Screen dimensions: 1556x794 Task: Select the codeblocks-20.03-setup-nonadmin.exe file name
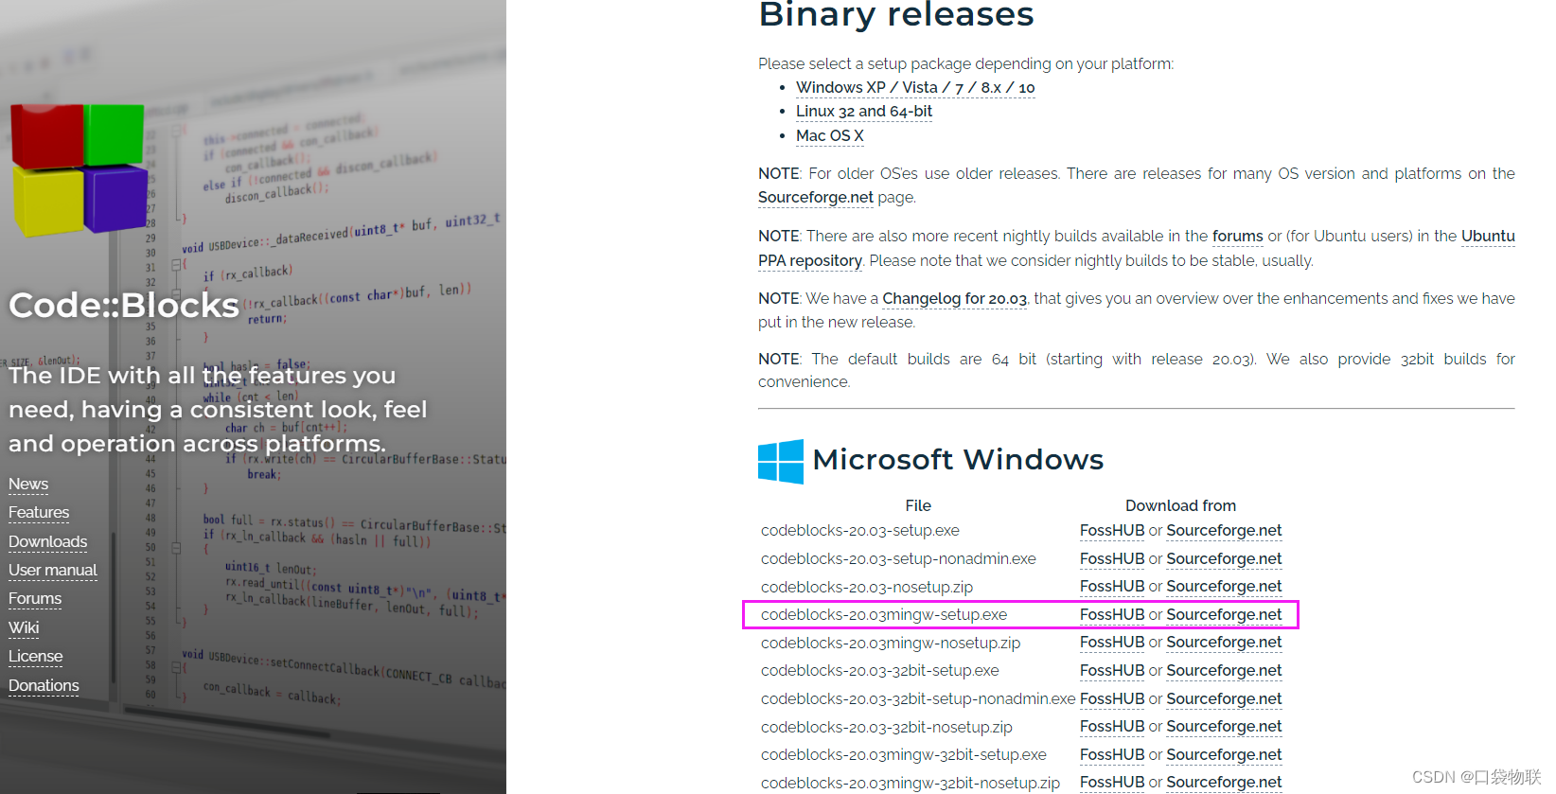point(898,559)
